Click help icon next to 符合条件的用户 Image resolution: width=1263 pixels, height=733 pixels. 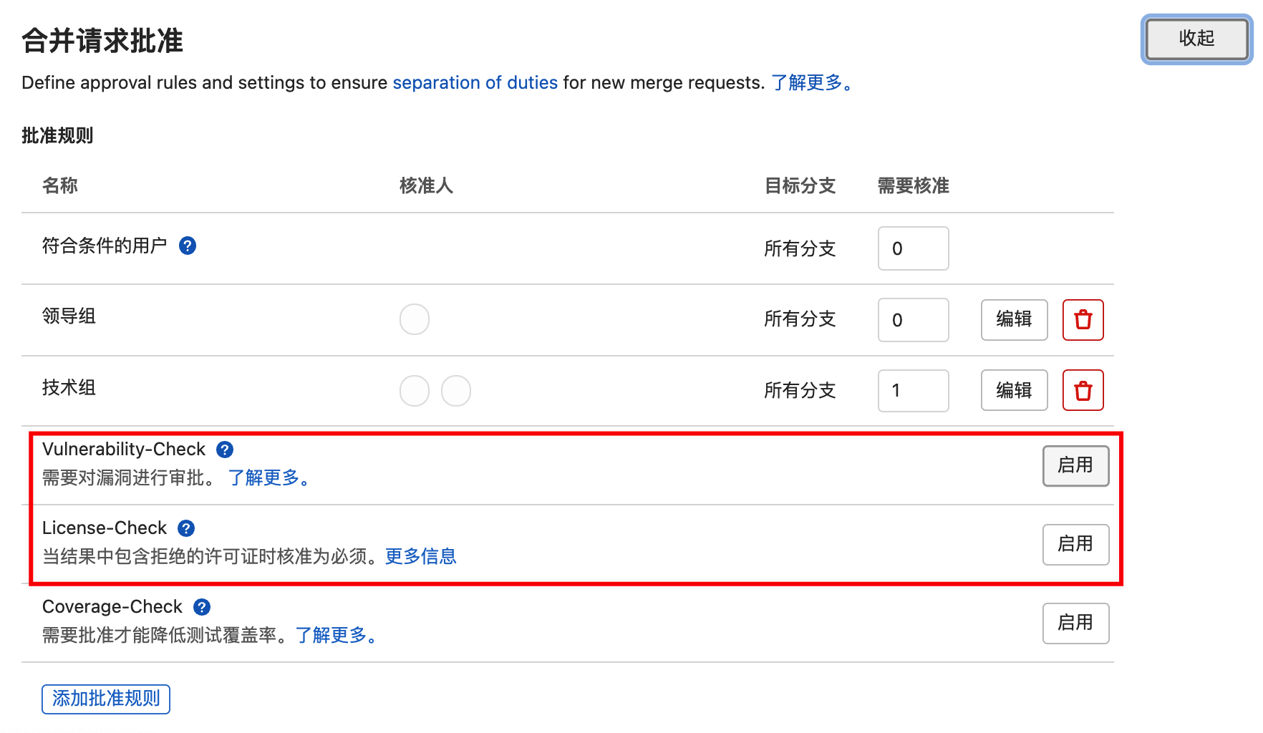188,246
